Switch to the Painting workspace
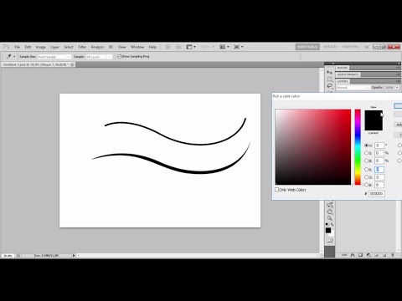 click(351, 47)
